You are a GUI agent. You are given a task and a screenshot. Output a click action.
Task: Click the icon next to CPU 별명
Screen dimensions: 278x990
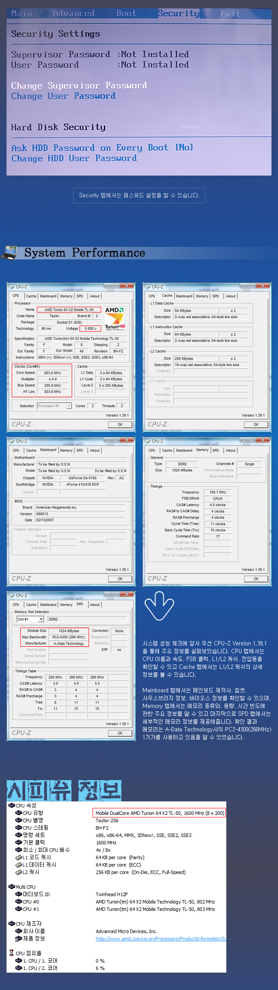[19, 820]
